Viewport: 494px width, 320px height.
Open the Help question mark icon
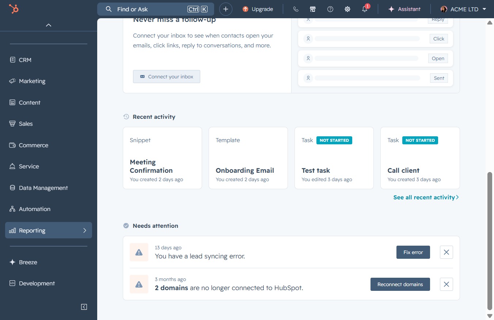point(330,9)
